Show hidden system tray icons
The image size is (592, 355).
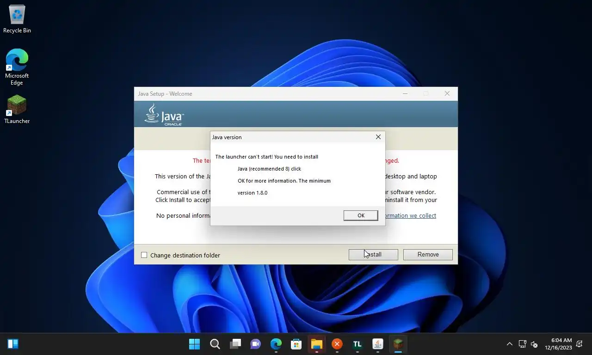[509, 344]
